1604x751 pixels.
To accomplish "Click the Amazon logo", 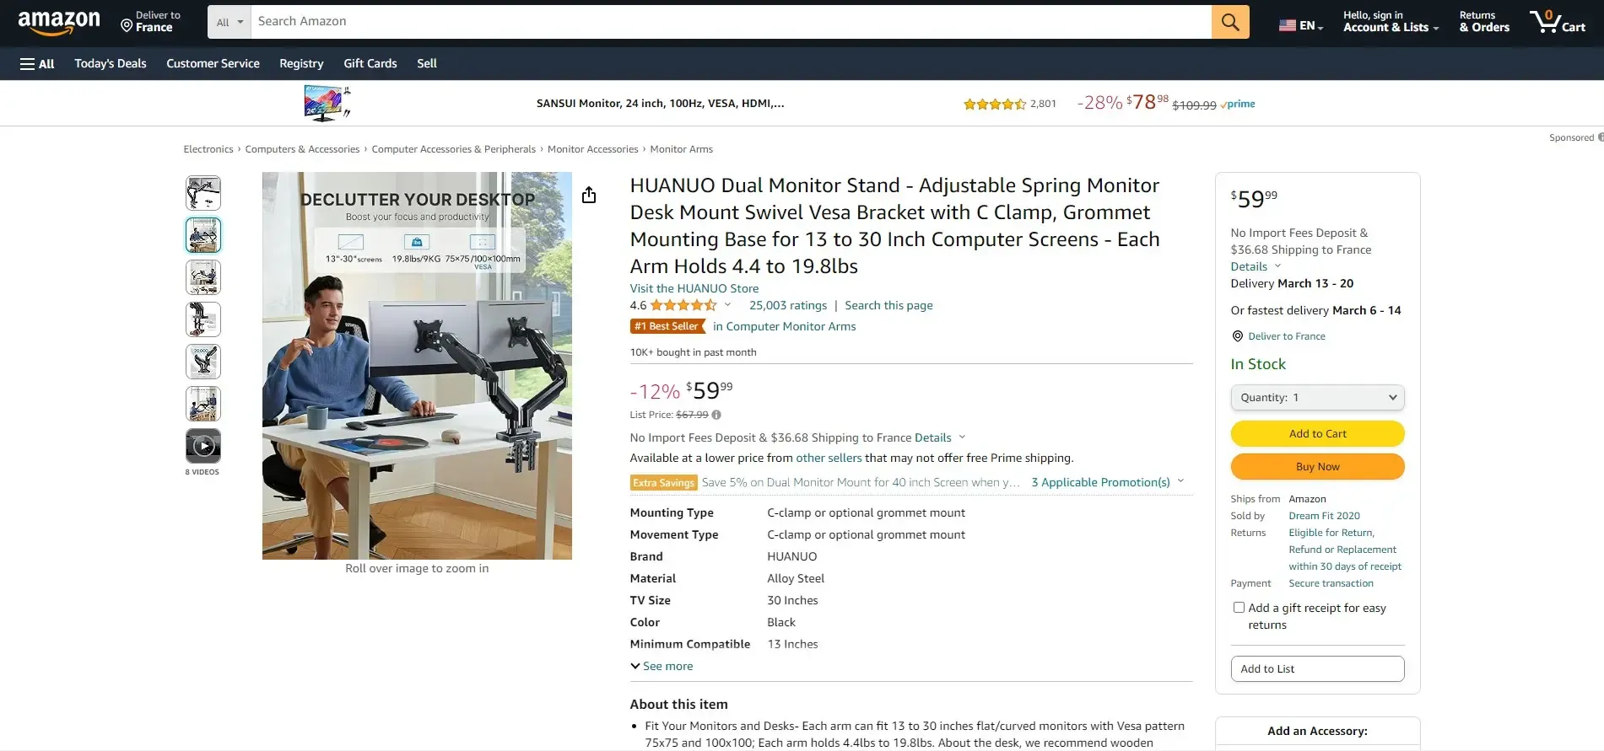I will pyautogui.click(x=59, y=22).
